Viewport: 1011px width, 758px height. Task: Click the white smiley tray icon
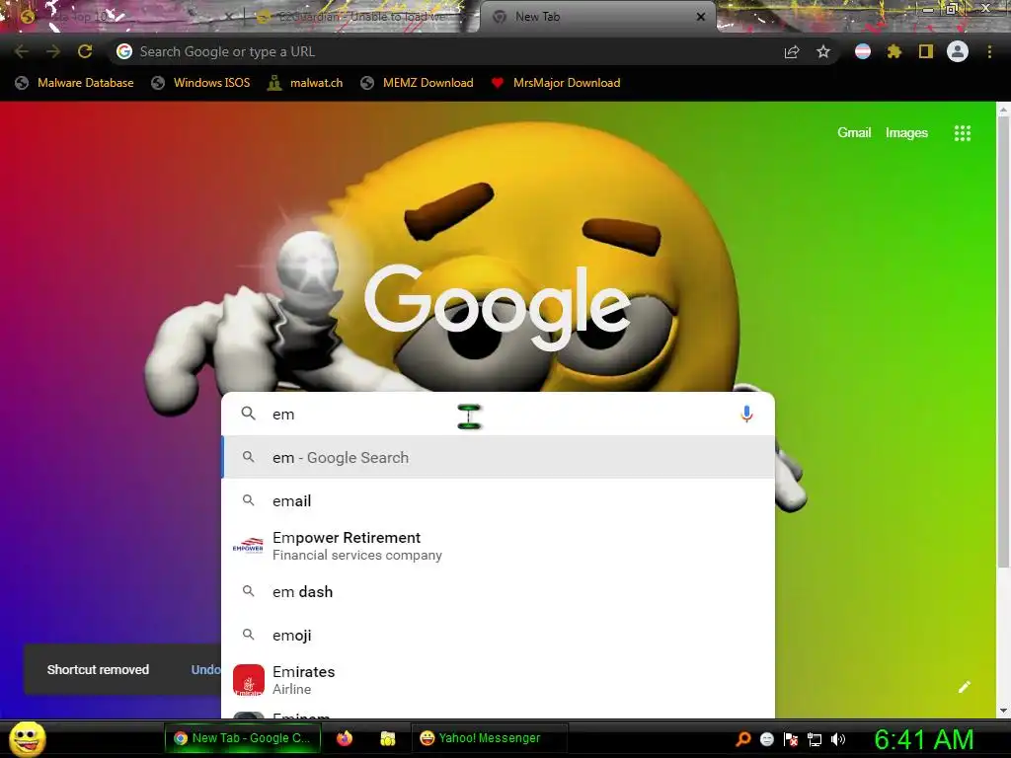tap(766, 739)
